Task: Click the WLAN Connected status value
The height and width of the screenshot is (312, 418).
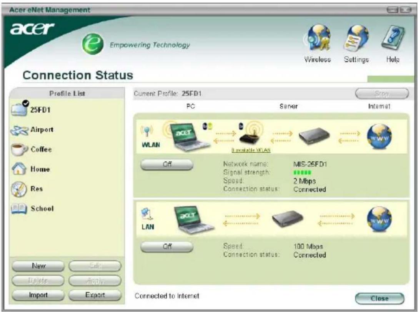Action: click(x=310, y=189)
